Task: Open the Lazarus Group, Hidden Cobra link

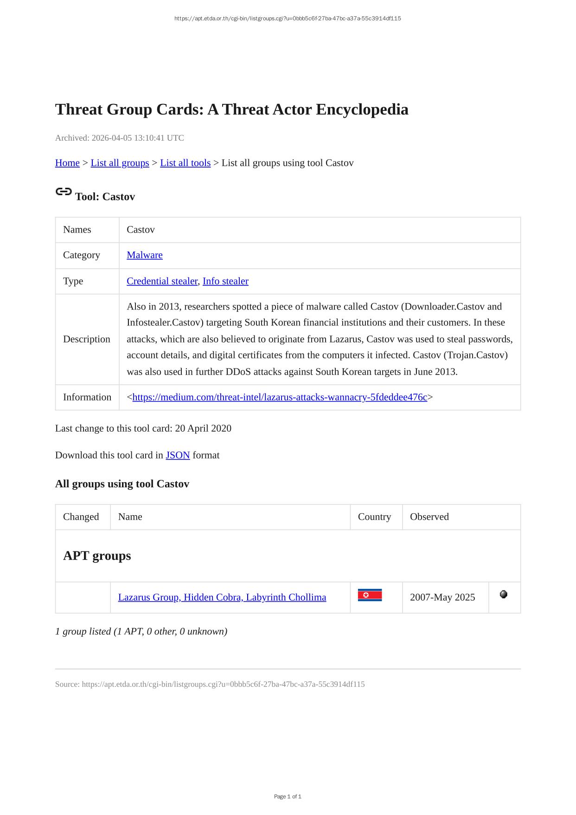Action: tap(222, 597)
